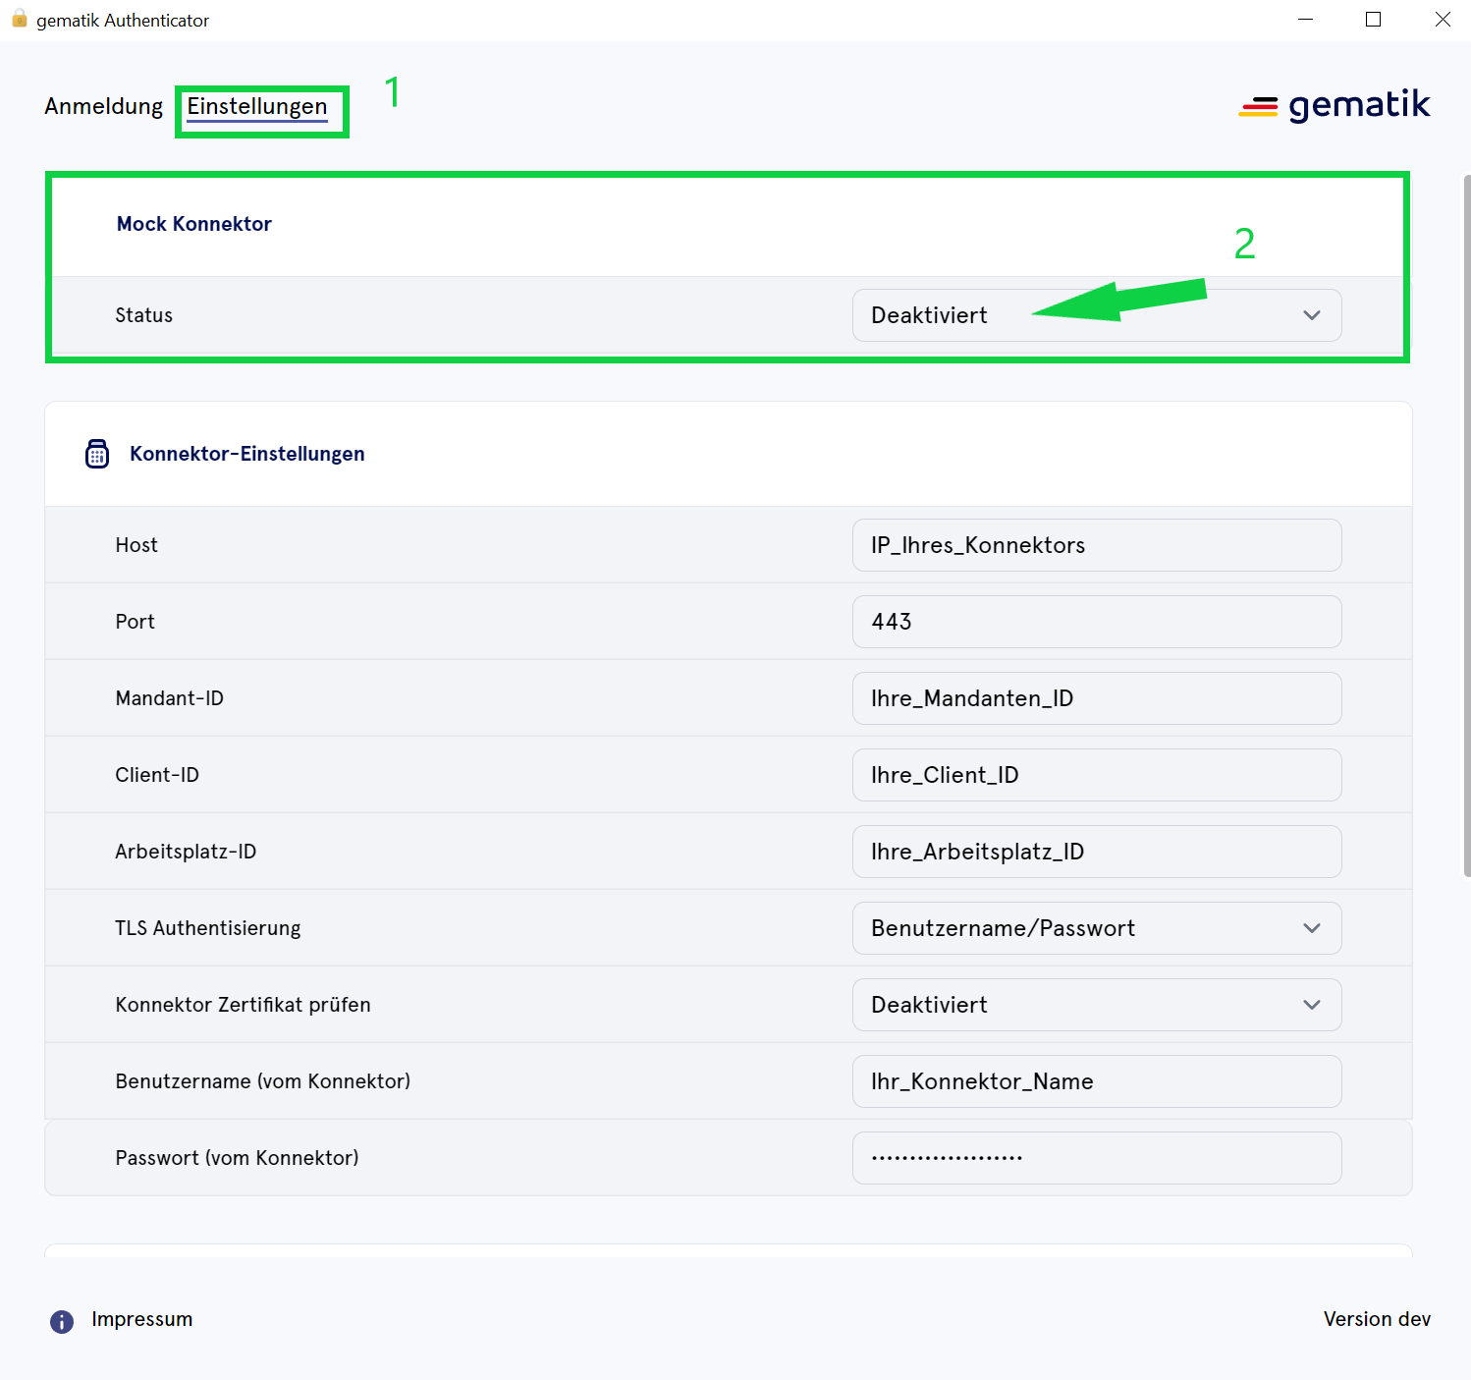Click the Mandant-ID text field
Screen dimensions: 1471x1380
1096,698
